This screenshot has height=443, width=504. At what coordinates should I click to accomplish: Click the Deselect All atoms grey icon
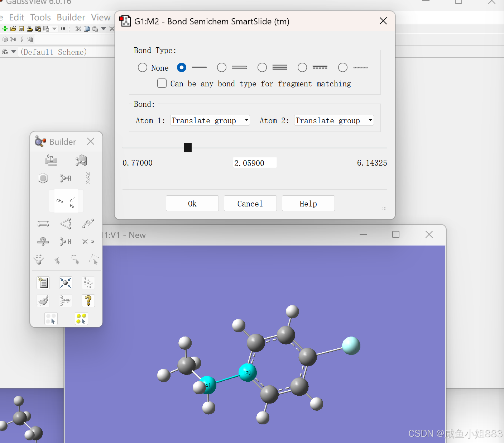[x=51, y=319]
